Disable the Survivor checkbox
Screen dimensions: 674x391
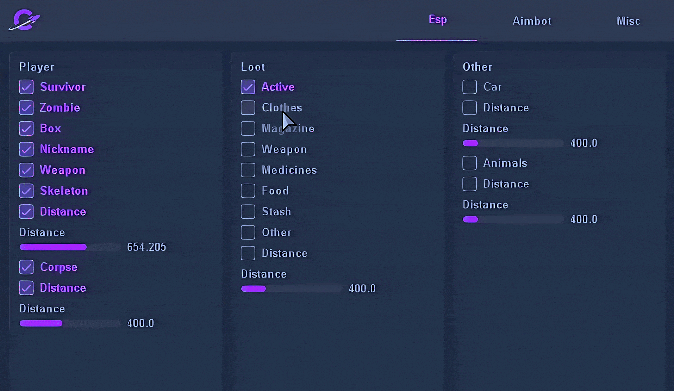coord(26,87)
